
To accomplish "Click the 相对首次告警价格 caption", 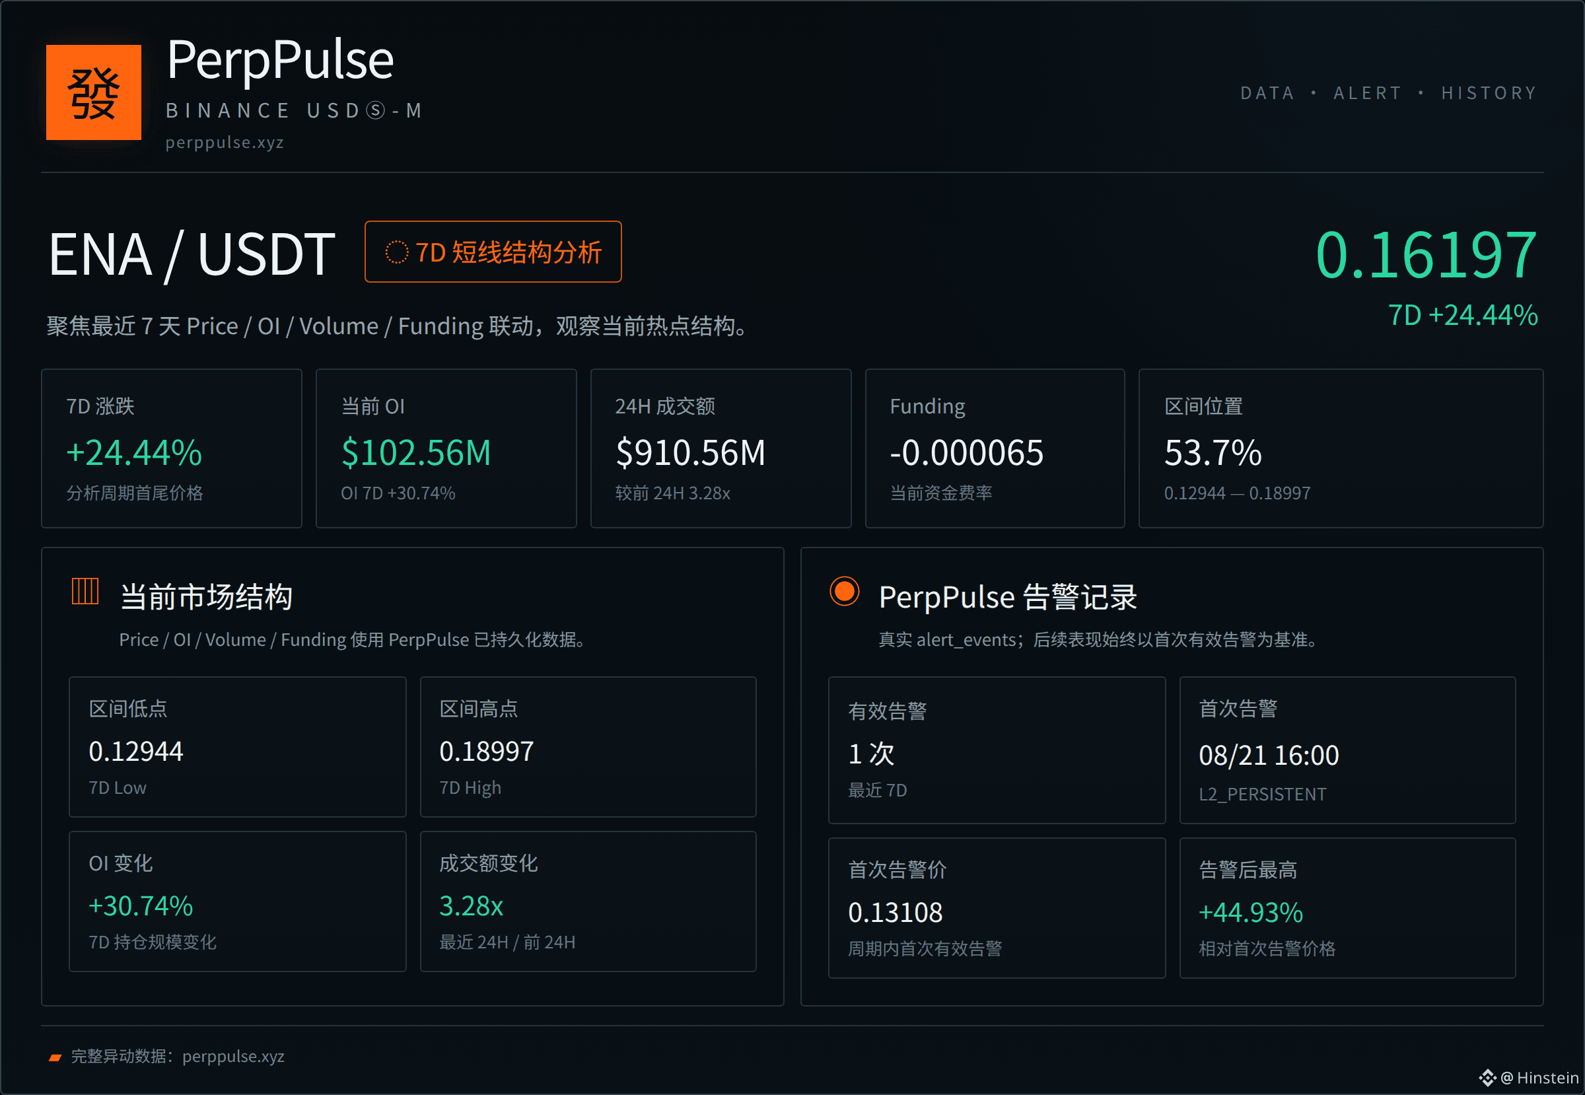I will point(1267,948).
